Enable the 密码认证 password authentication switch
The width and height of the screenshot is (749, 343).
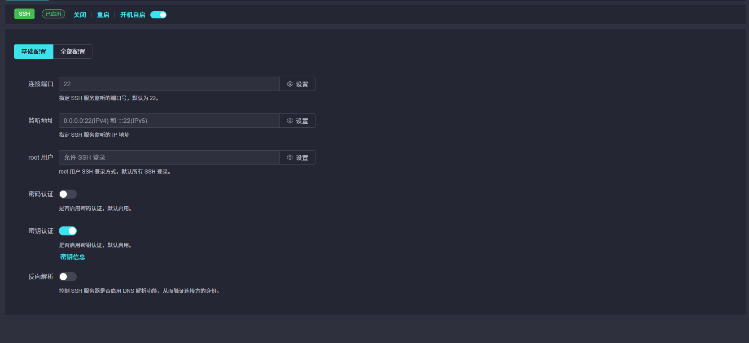point(68,194)
